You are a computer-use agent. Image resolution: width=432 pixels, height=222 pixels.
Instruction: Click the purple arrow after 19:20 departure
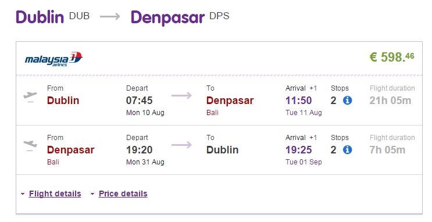pos(181,145)
